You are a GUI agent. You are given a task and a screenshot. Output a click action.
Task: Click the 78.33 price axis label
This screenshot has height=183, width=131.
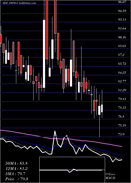[122, 108]
